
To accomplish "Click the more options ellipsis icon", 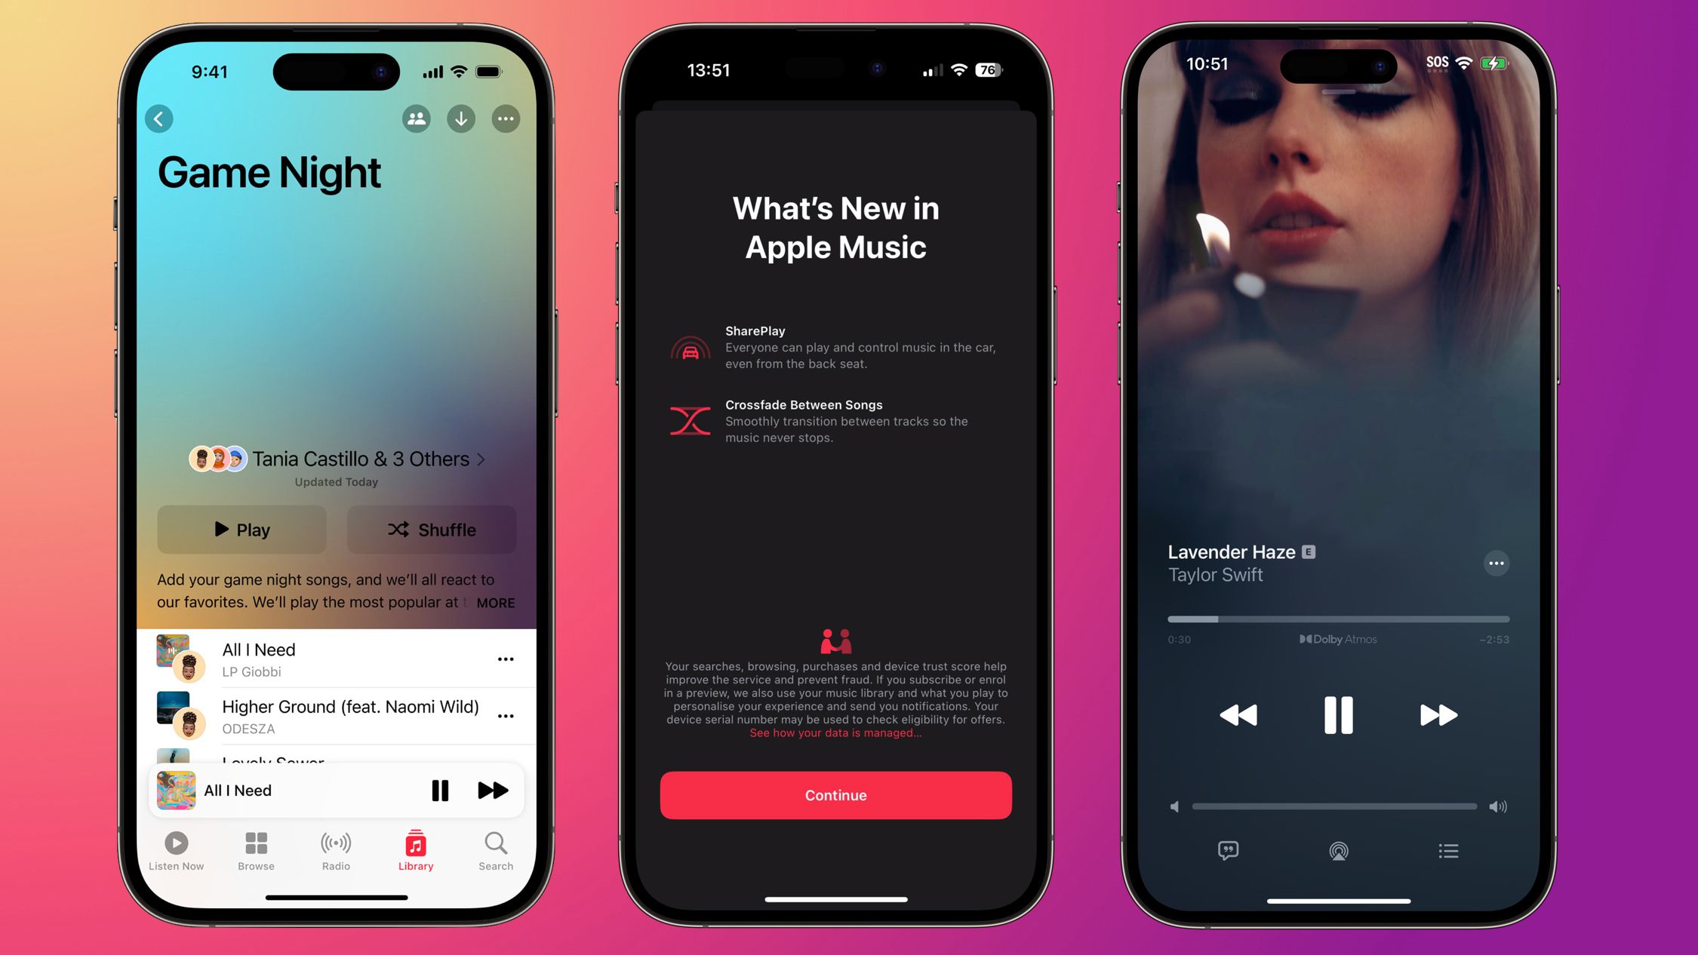I will click(507, 118).
